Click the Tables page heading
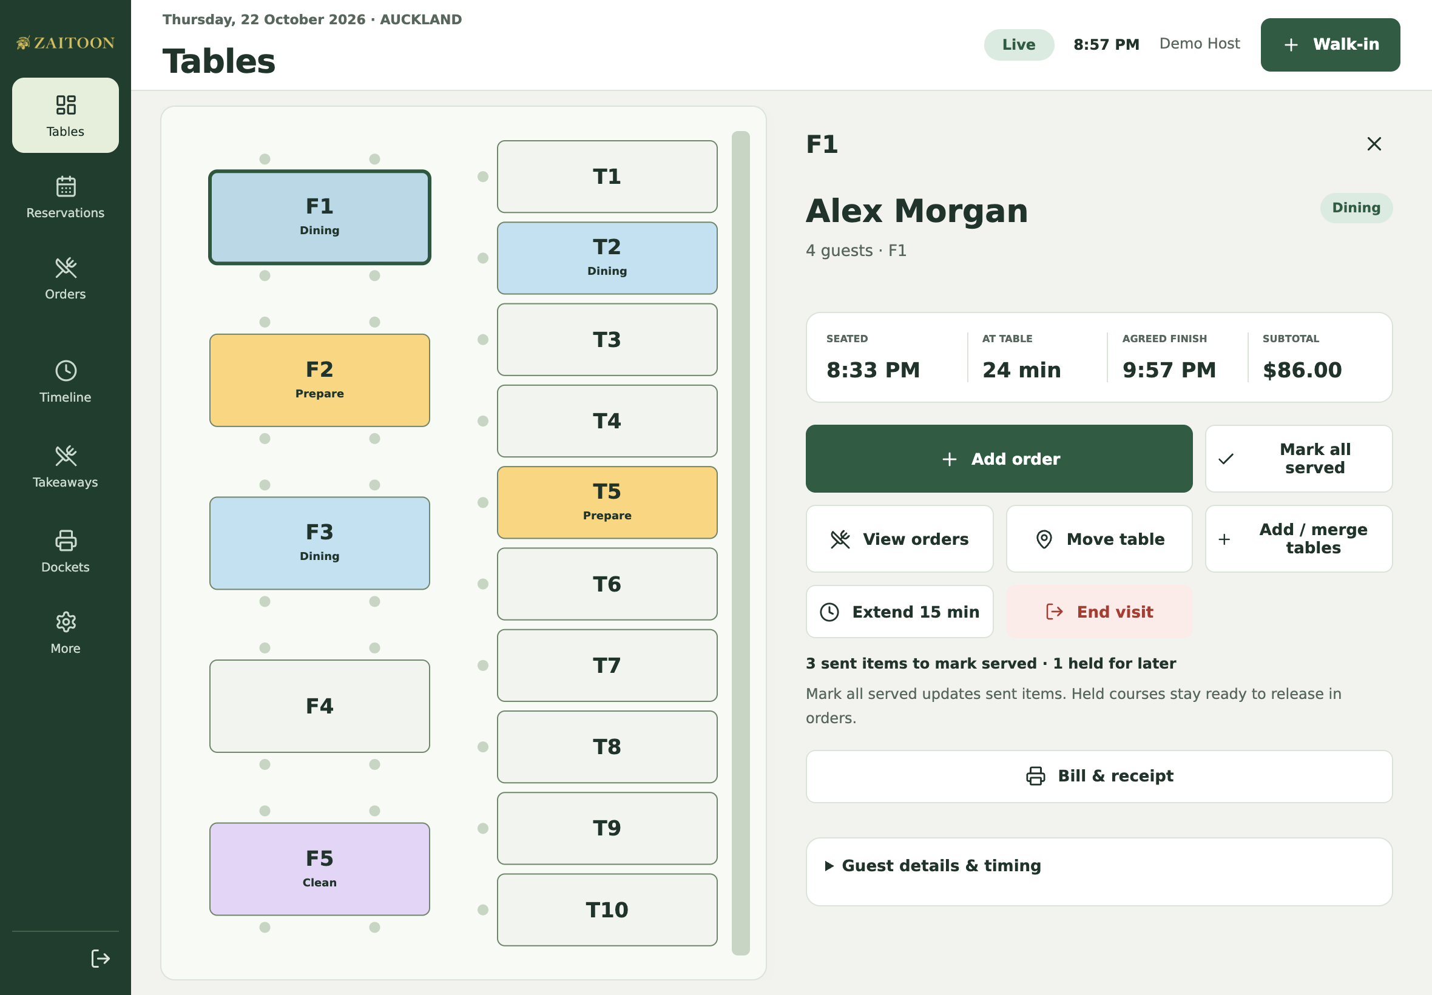 (x=219, y=61)
